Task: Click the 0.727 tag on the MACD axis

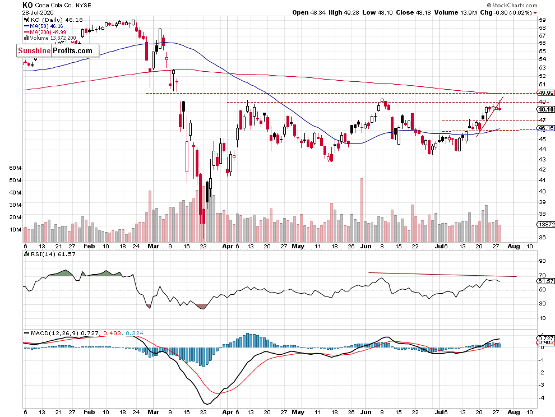Action: pos(546,339)
